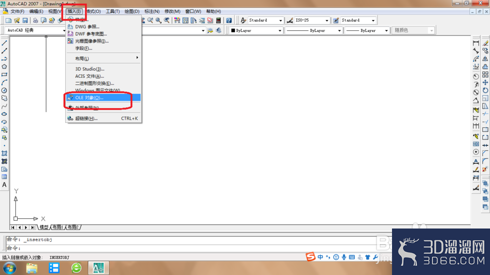Select the Polyline draw tool
This screenshot has width=490, height=275.
coord(4,59)
